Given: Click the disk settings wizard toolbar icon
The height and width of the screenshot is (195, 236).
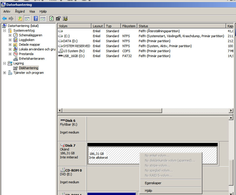Looking at the screenshot, I should point(65,18).
